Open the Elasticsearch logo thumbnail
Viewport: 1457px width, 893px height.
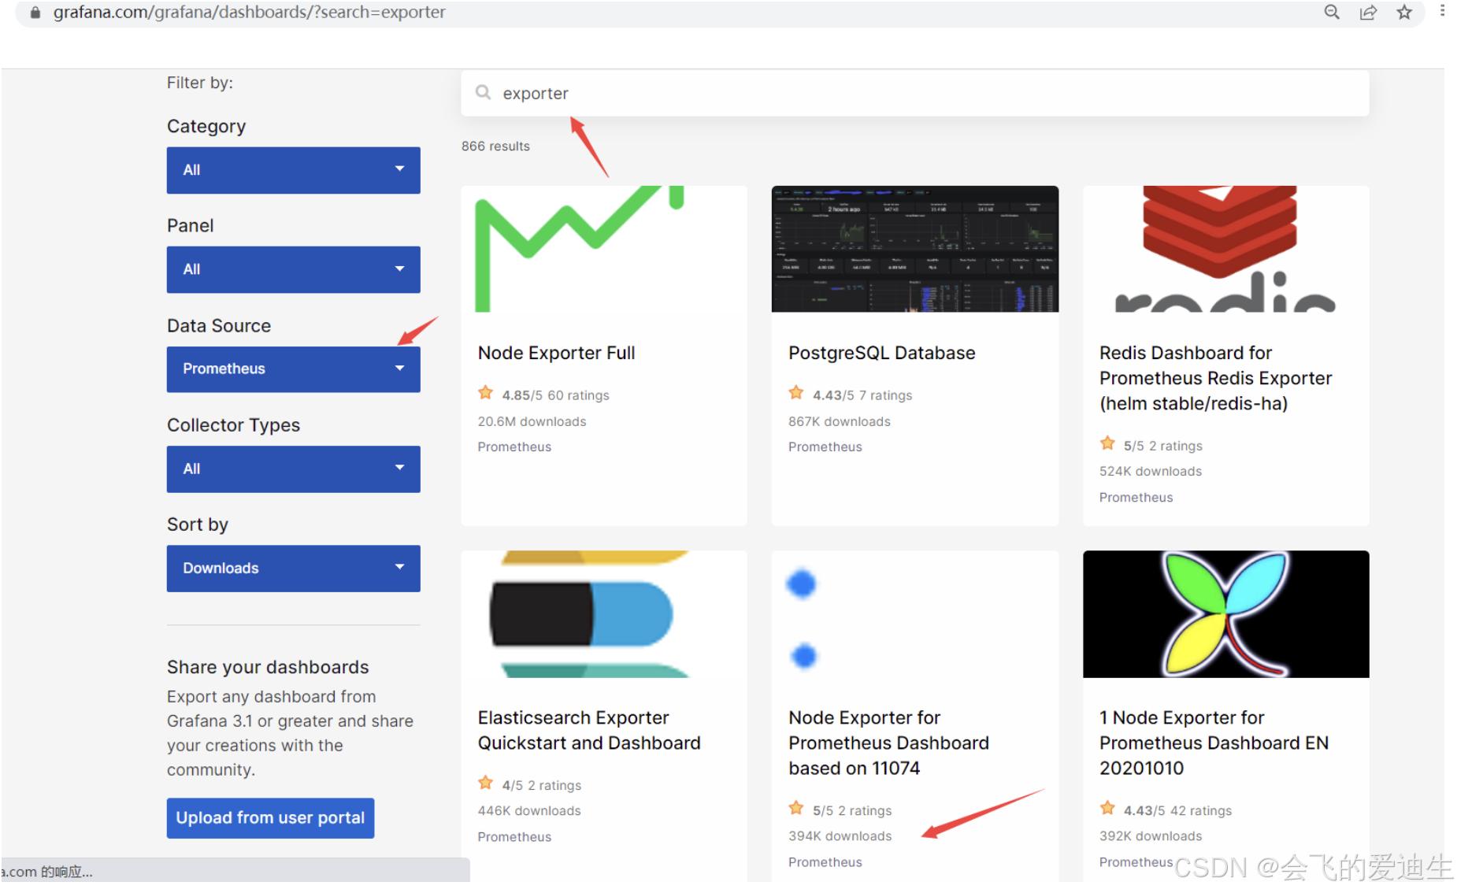[x=604, y=614]
